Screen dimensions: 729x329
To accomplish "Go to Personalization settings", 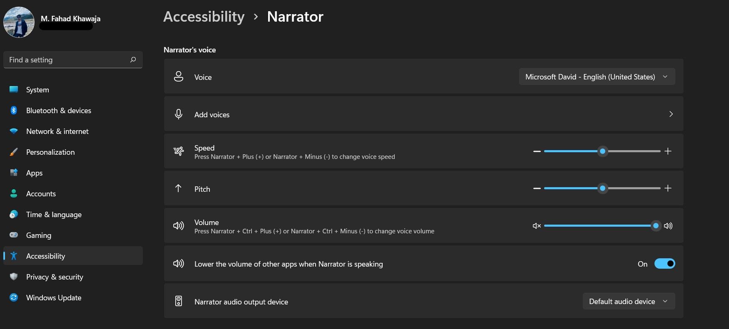I will tap(50, 152).
